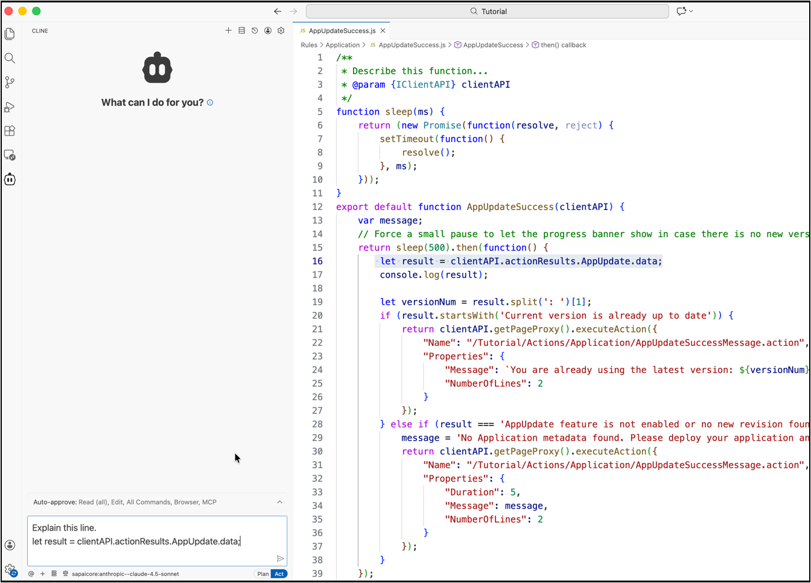811x583 pixels.
Task: Open chat dropdown arrow in title bar
Action: (x=691, y=11)
